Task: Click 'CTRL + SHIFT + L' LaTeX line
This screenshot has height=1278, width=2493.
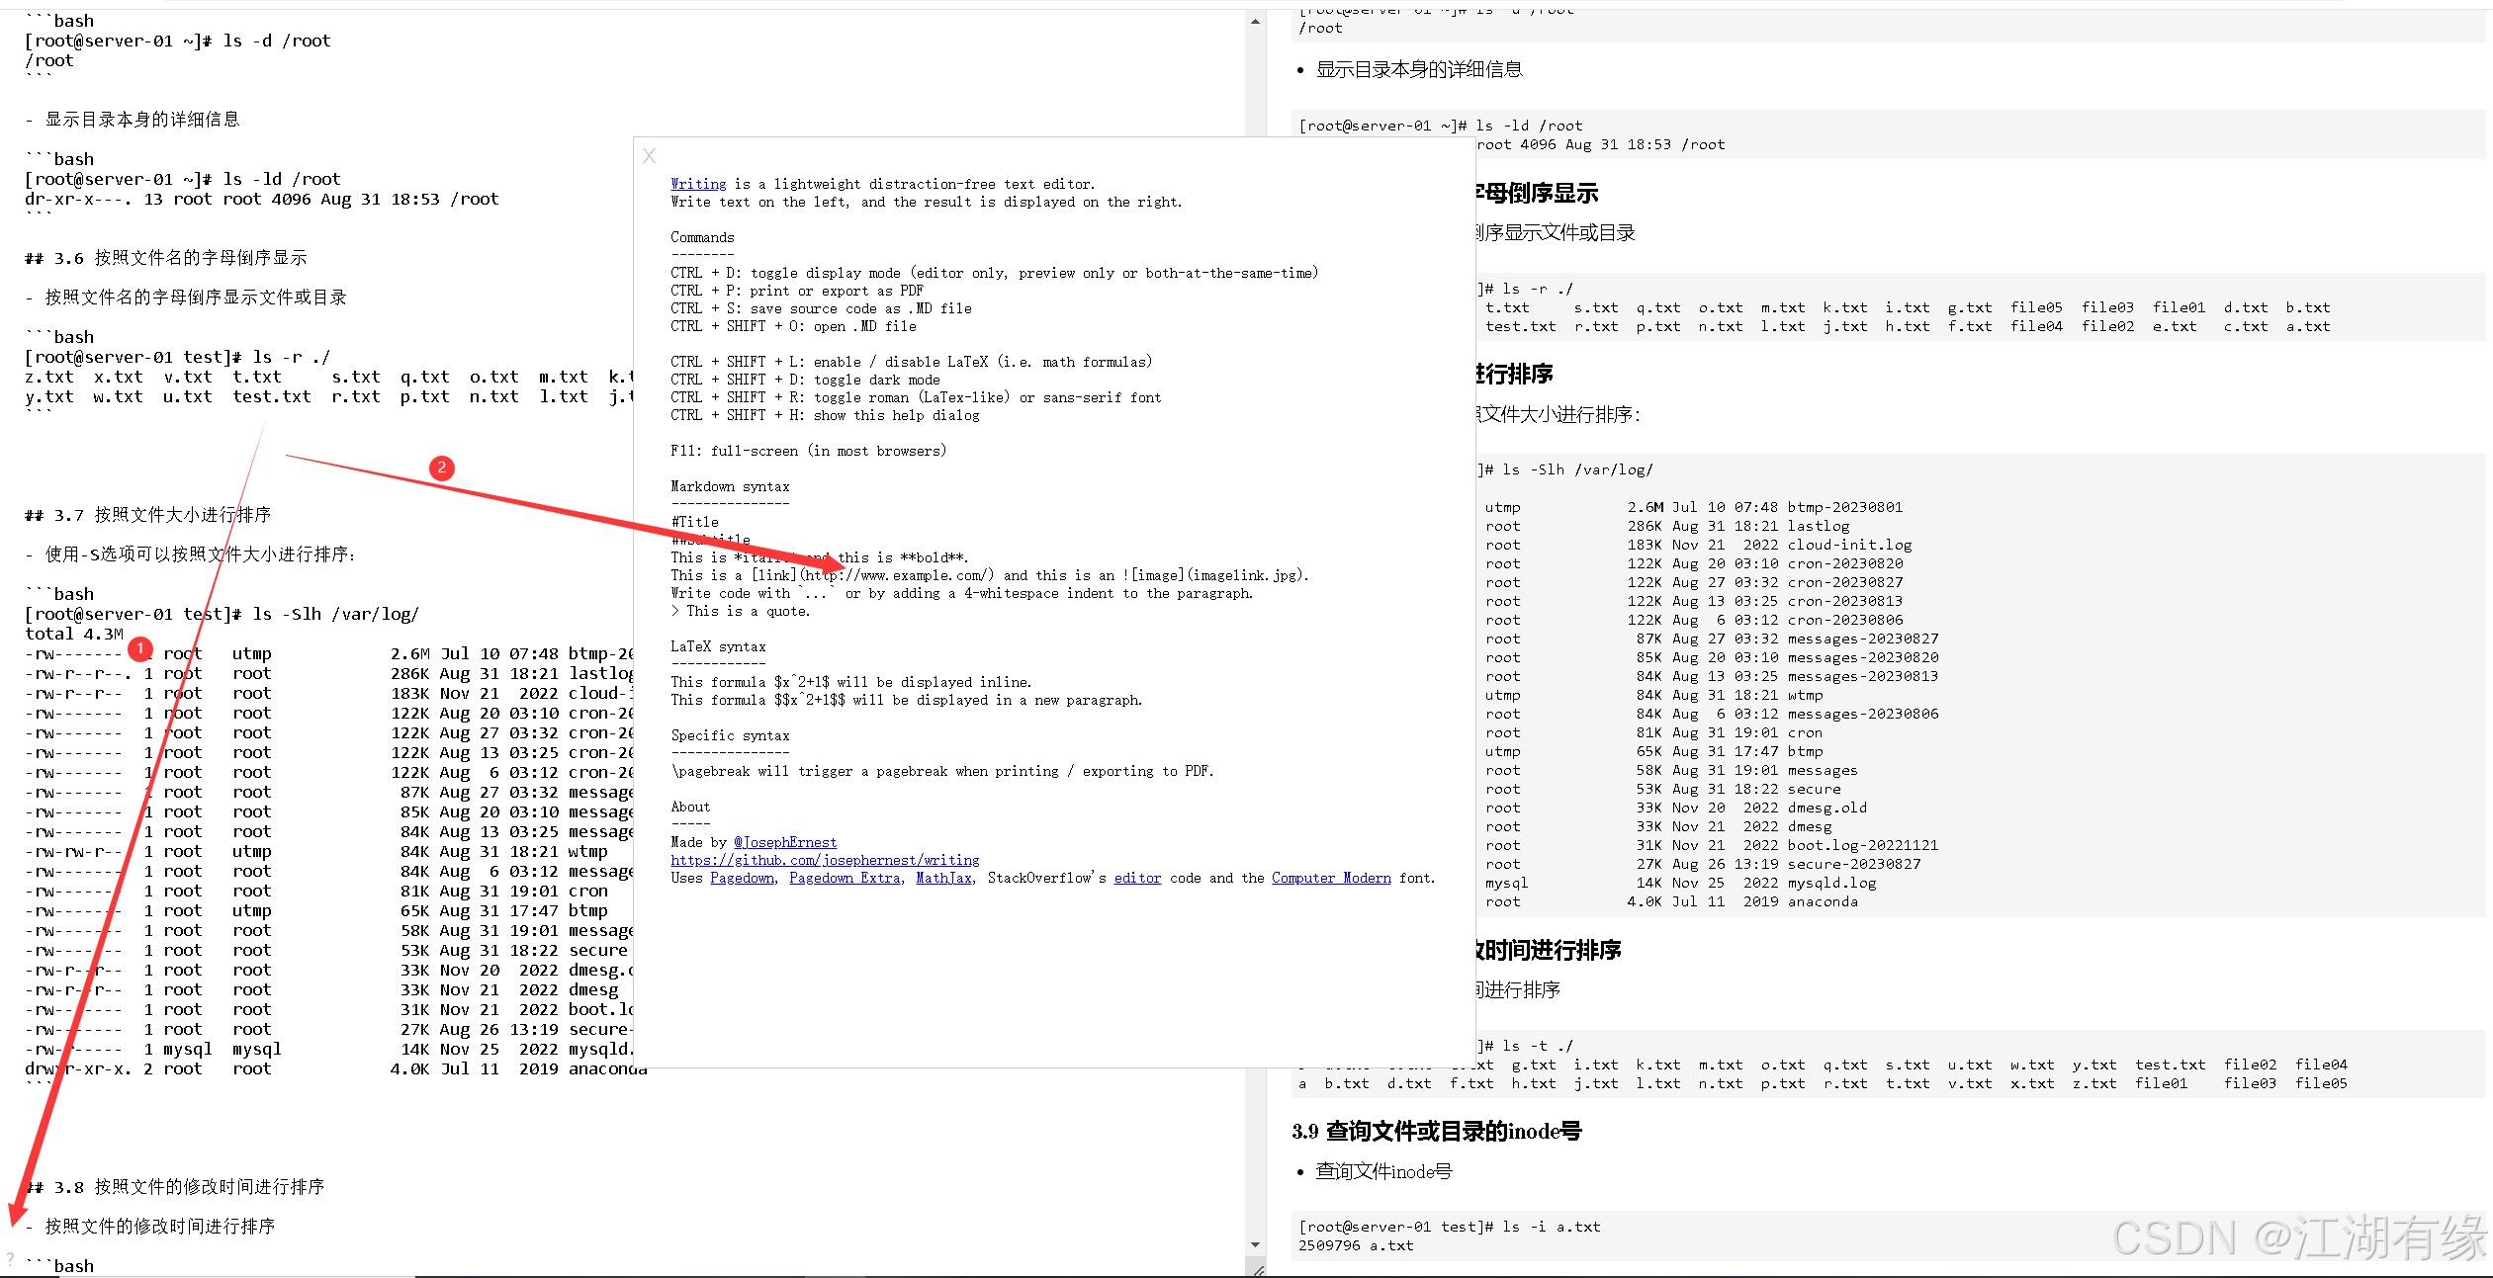Action: click(911, 362)
